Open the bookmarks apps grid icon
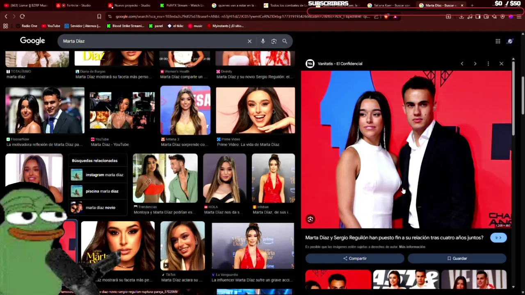 (x=5, y=26)
